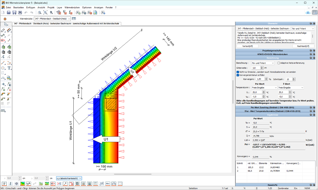Open the Bearbeiten menu
Image resolution: width=318 pixels, height=190 pixels.
click(x=18, y=7)
